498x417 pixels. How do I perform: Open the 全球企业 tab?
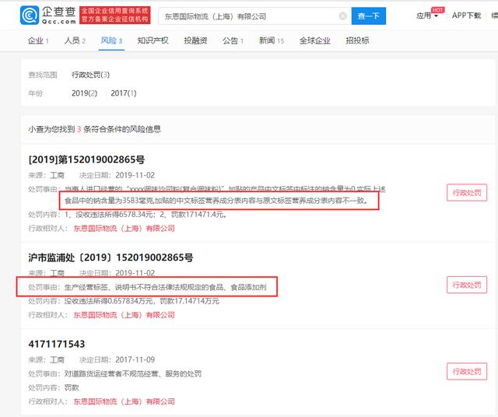point(314,40)
